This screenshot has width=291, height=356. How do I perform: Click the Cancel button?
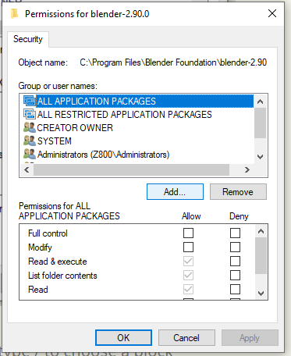[186, 338]
